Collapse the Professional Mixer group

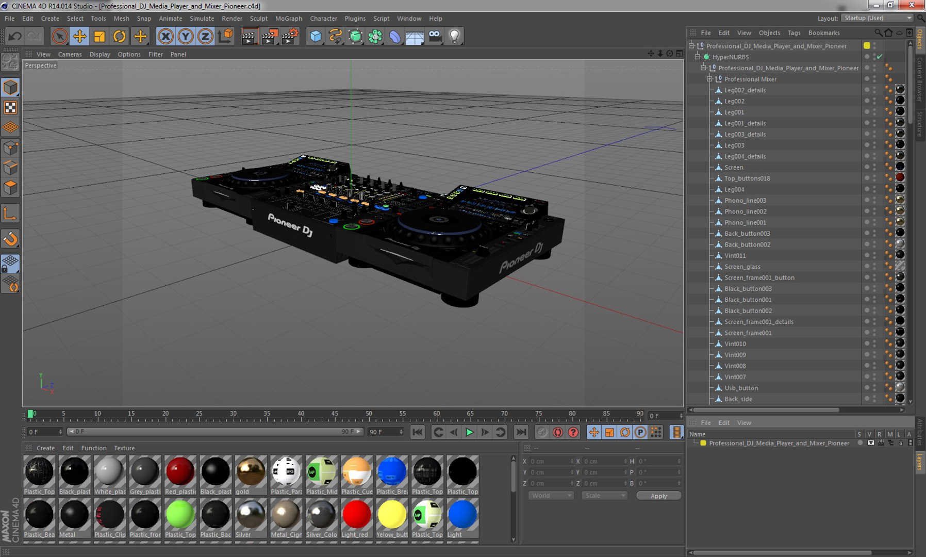coord(710,79)
